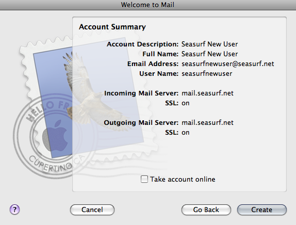Image resolution: width=296 pixels, height=225 pixels.
Task: Click the Account Description value Seasurf New User
Action: point(209,44)
